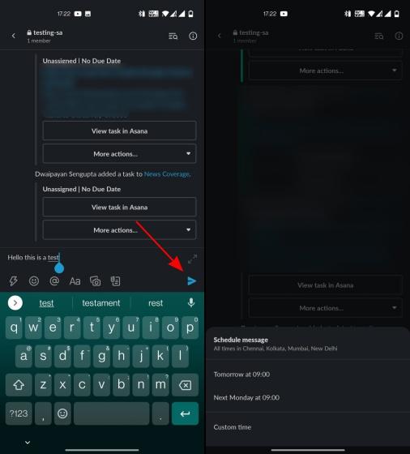Tap the dimmed 'View task in Asana' on right screen
The width and height of the screenshot is (410, 454).
click(x=326, y=285)
